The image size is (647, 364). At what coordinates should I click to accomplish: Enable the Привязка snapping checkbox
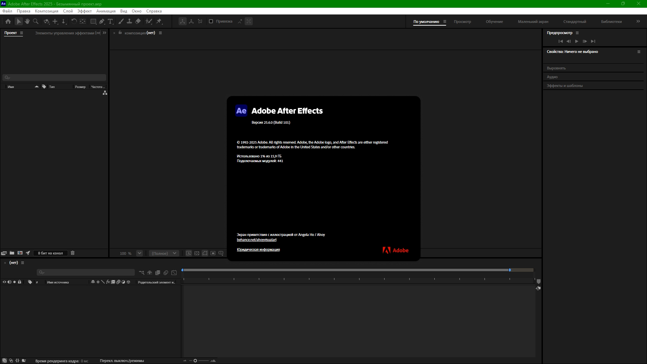point(211,21)
